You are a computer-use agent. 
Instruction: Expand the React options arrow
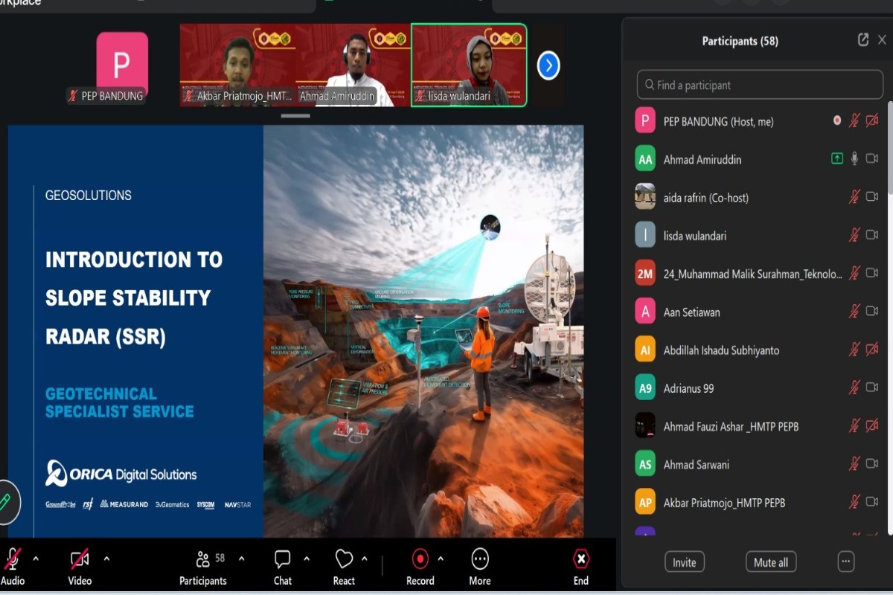click(x=365, y=559)
